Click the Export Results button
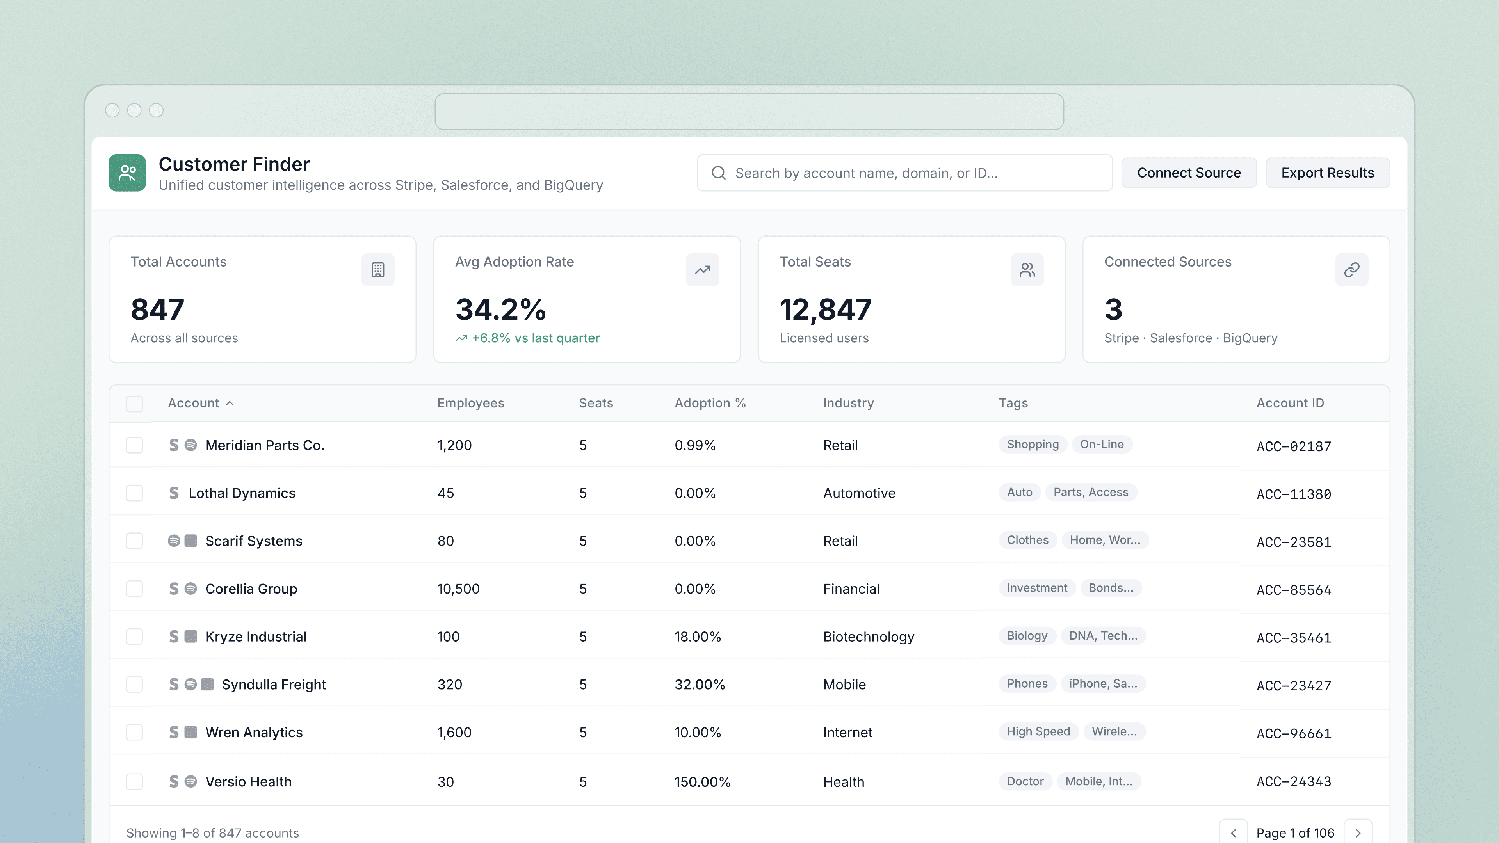Image resolution: width=1499 pixels, height=843 pixels. [x=1327, y=173]
